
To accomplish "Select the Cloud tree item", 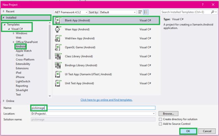I will click(x=20, y=55).
